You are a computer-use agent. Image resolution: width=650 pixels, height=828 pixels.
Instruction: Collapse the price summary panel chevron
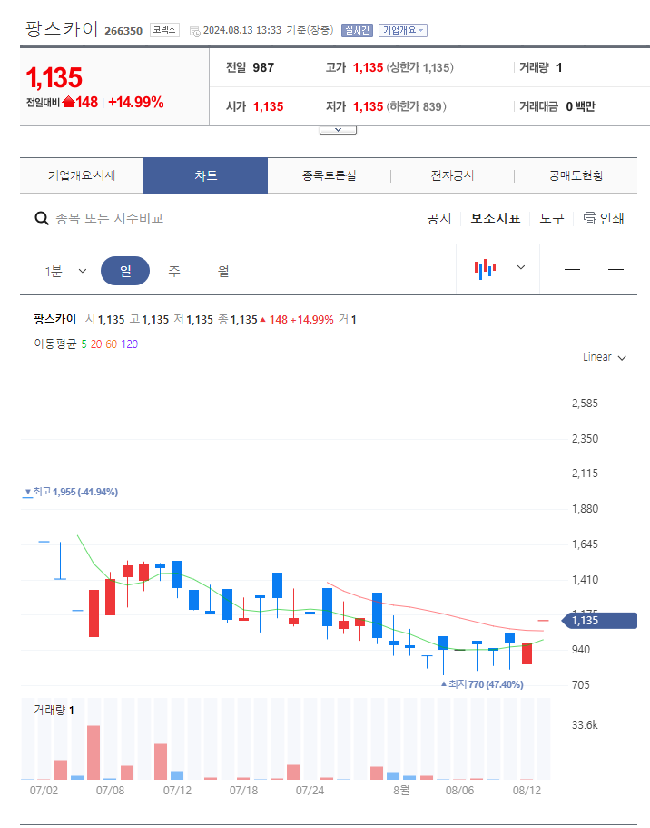[x=338, y=128]
